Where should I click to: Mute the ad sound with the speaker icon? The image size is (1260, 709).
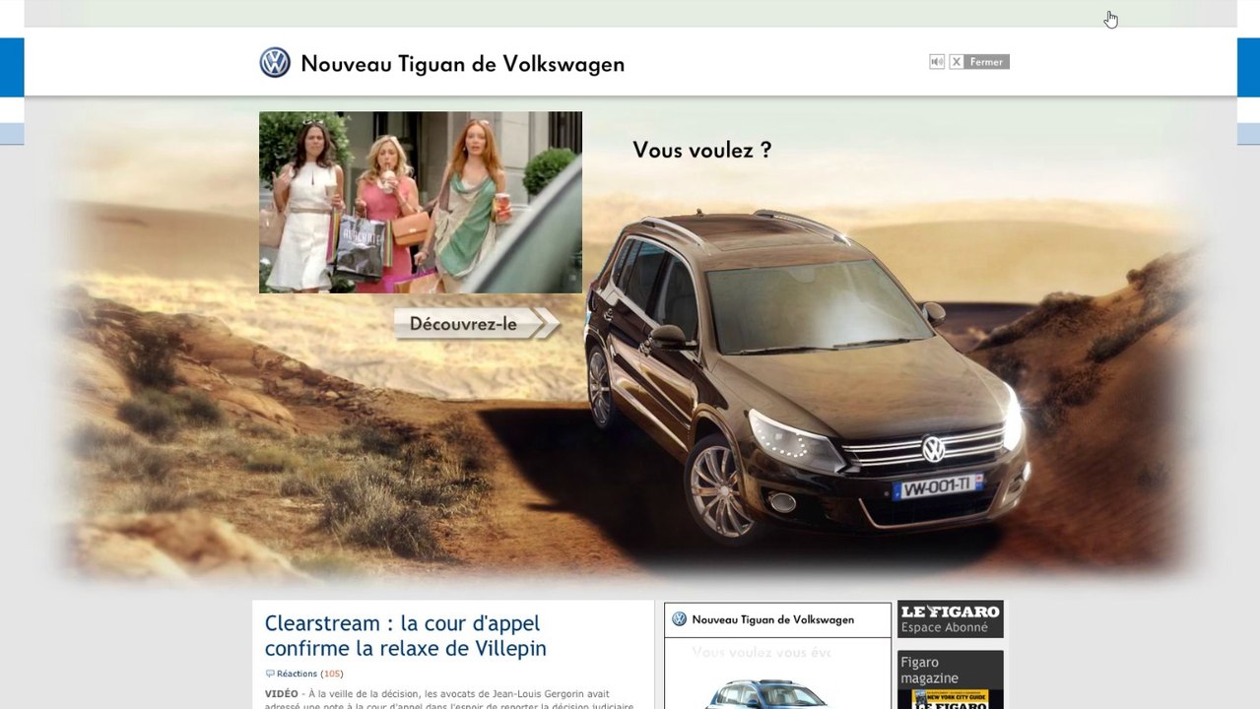click(937, 62)
